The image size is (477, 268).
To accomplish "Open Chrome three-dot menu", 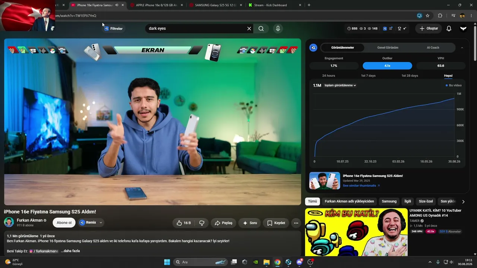I will pos(471,16).
